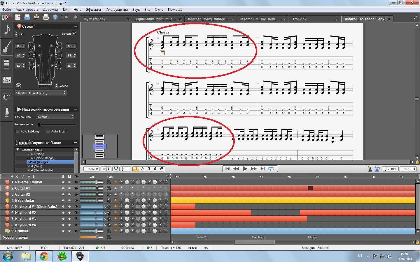
Task: Adjust the Акцентуация slider
Action: tap(39, 124)
